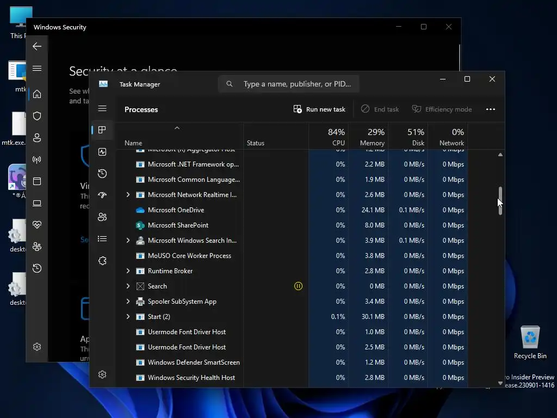The width and height of the screenshot is (557, 418).
Task: Select Usermode Font Driver Host 2.5 MB row
Action: [x=292, y=347]
